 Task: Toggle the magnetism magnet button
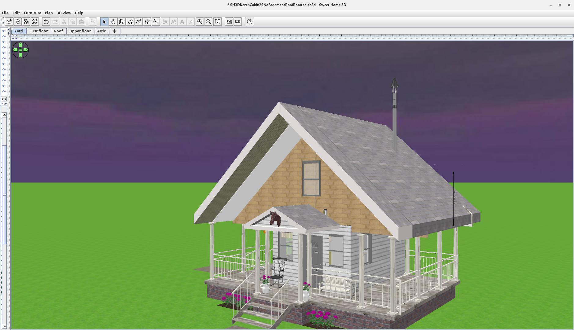pos(217,22)
